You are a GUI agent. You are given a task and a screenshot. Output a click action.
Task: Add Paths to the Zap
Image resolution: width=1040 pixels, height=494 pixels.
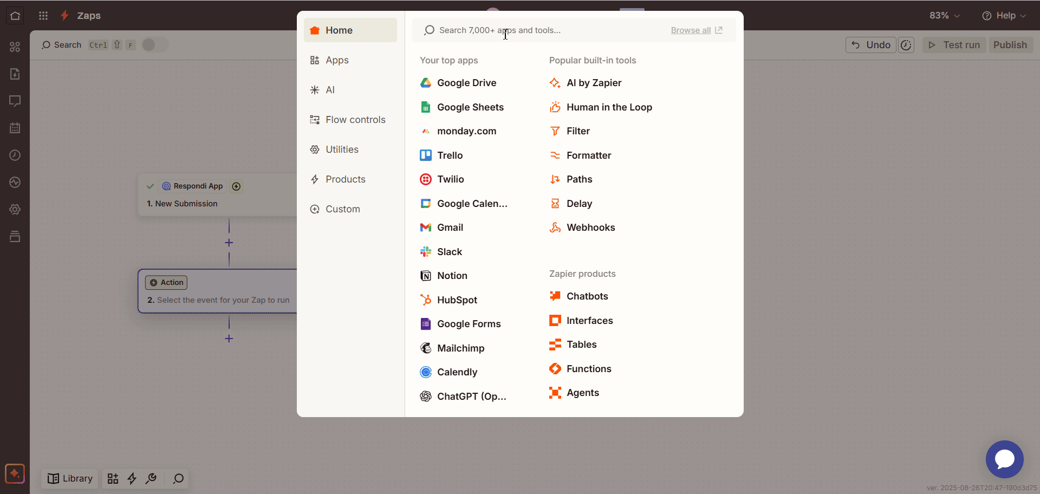571,179
